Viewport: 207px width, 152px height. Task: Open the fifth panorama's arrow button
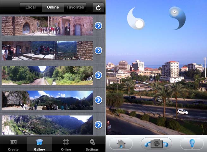click(x=98, y=124)
